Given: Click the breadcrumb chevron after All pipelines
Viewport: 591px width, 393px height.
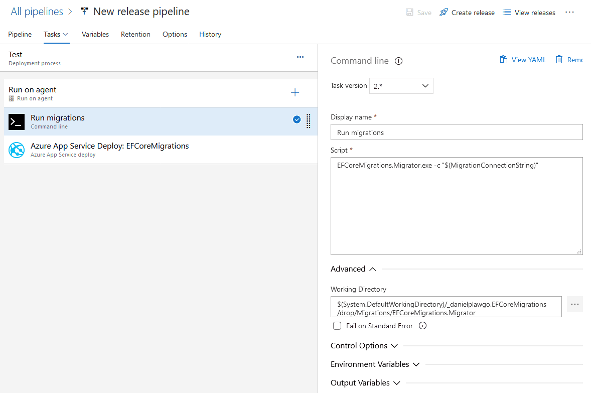Looking at the screenshot, I should [x=70, y=12].
